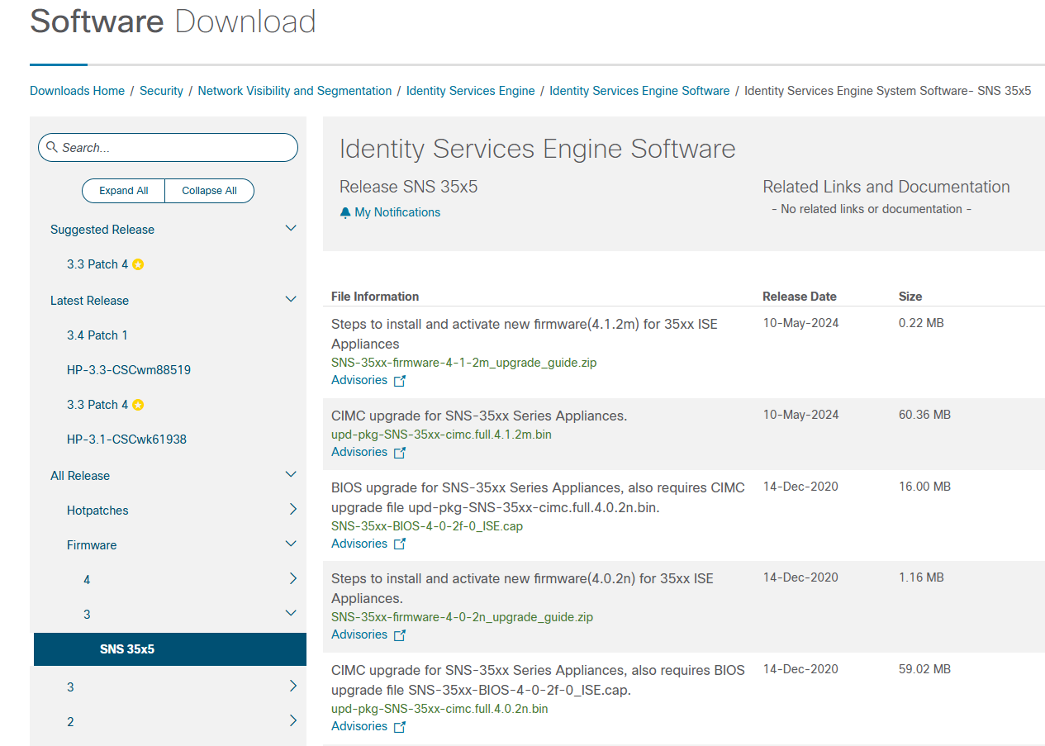Click external-link icon beside CIMC upgrade Advisories
1045x746 pixels.
pyautogui.click(x=400, y=452)
